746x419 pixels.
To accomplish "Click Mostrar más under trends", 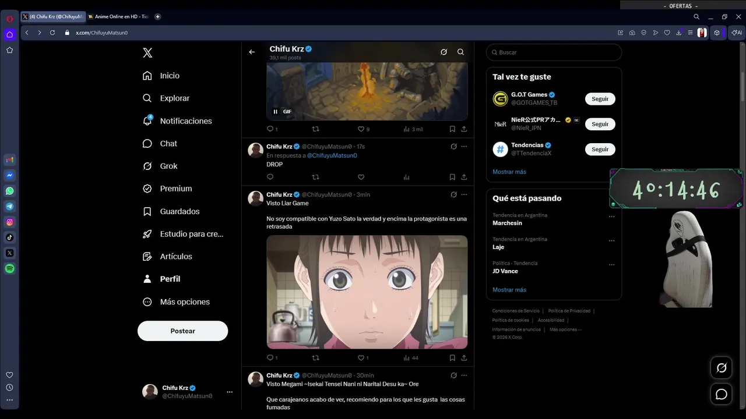I will [509, 290].
